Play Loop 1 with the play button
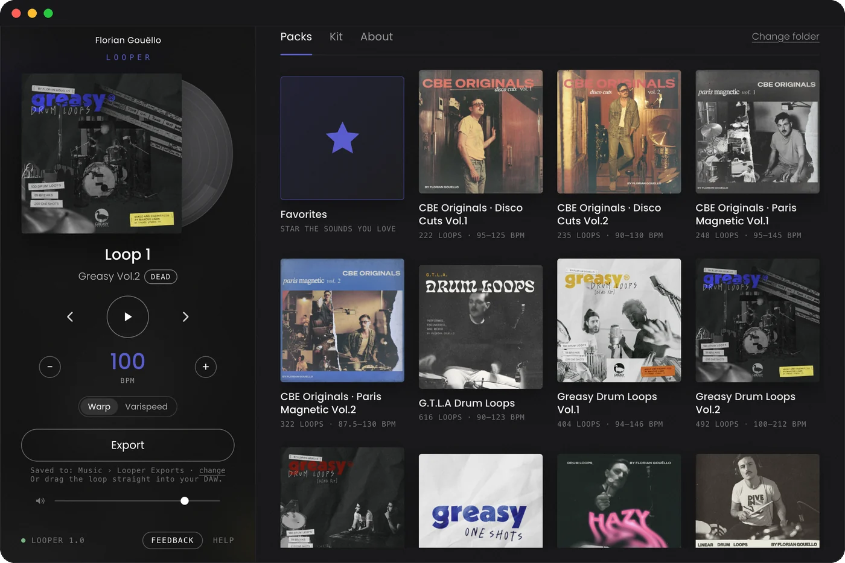 click(127, 316)
